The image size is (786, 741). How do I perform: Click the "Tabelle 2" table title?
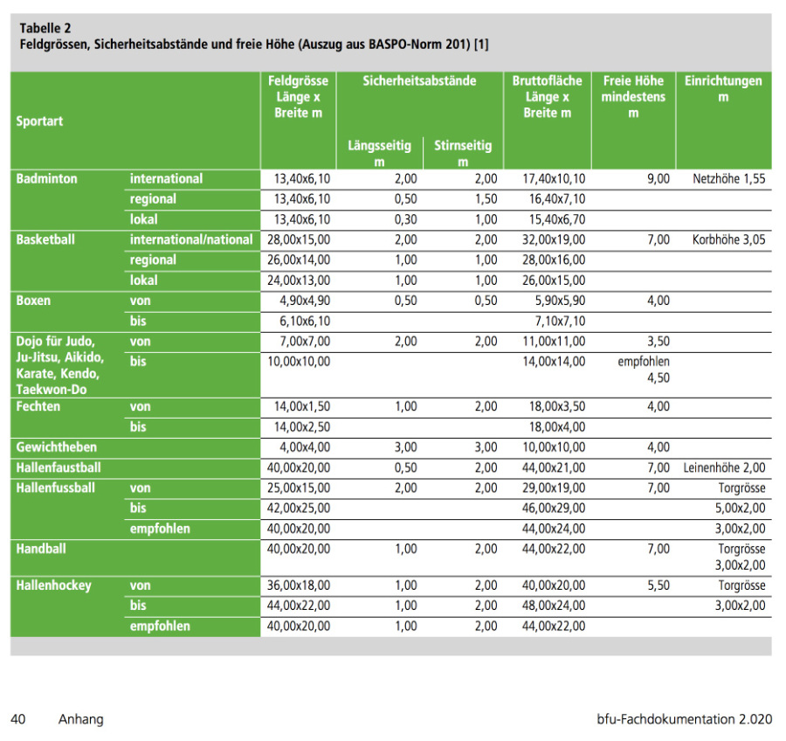point(45,28)
